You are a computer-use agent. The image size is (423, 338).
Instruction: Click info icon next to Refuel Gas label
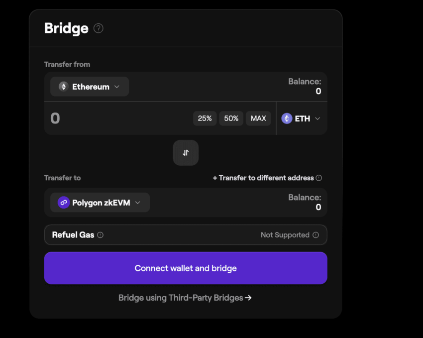click(x=101, y=235)
